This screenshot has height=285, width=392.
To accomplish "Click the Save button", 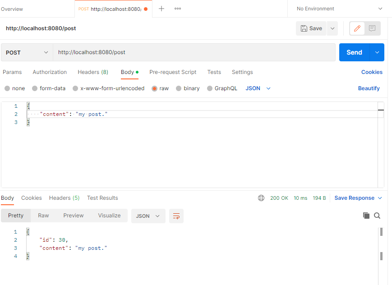I will [x=311, y=28].
